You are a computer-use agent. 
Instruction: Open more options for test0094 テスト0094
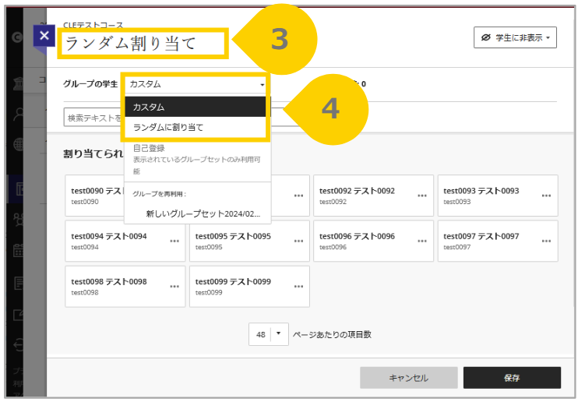(x=174, y=242)
